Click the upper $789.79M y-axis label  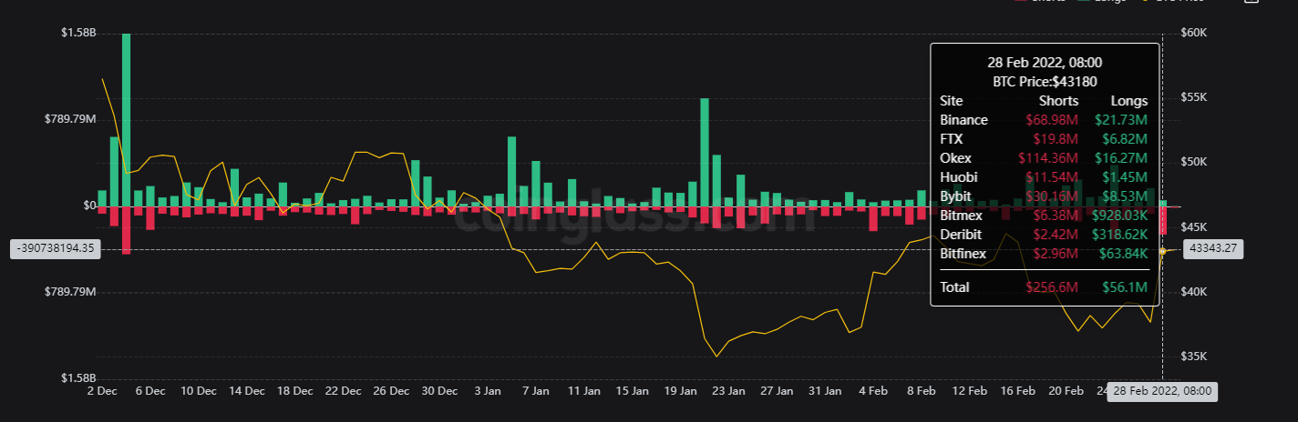coord(72,119)
